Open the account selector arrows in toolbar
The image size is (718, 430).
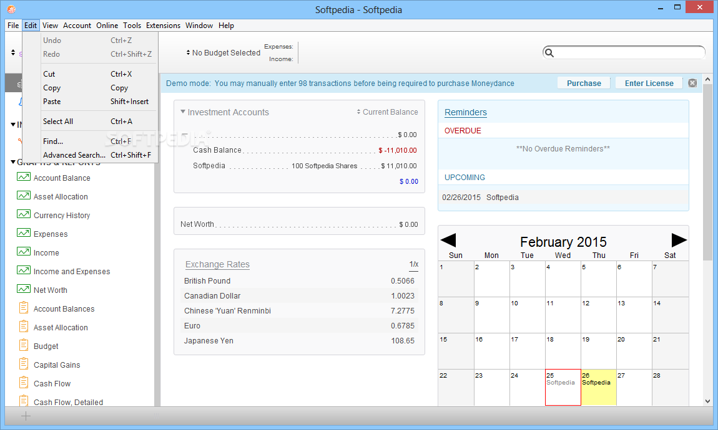[x=13, y=52]
